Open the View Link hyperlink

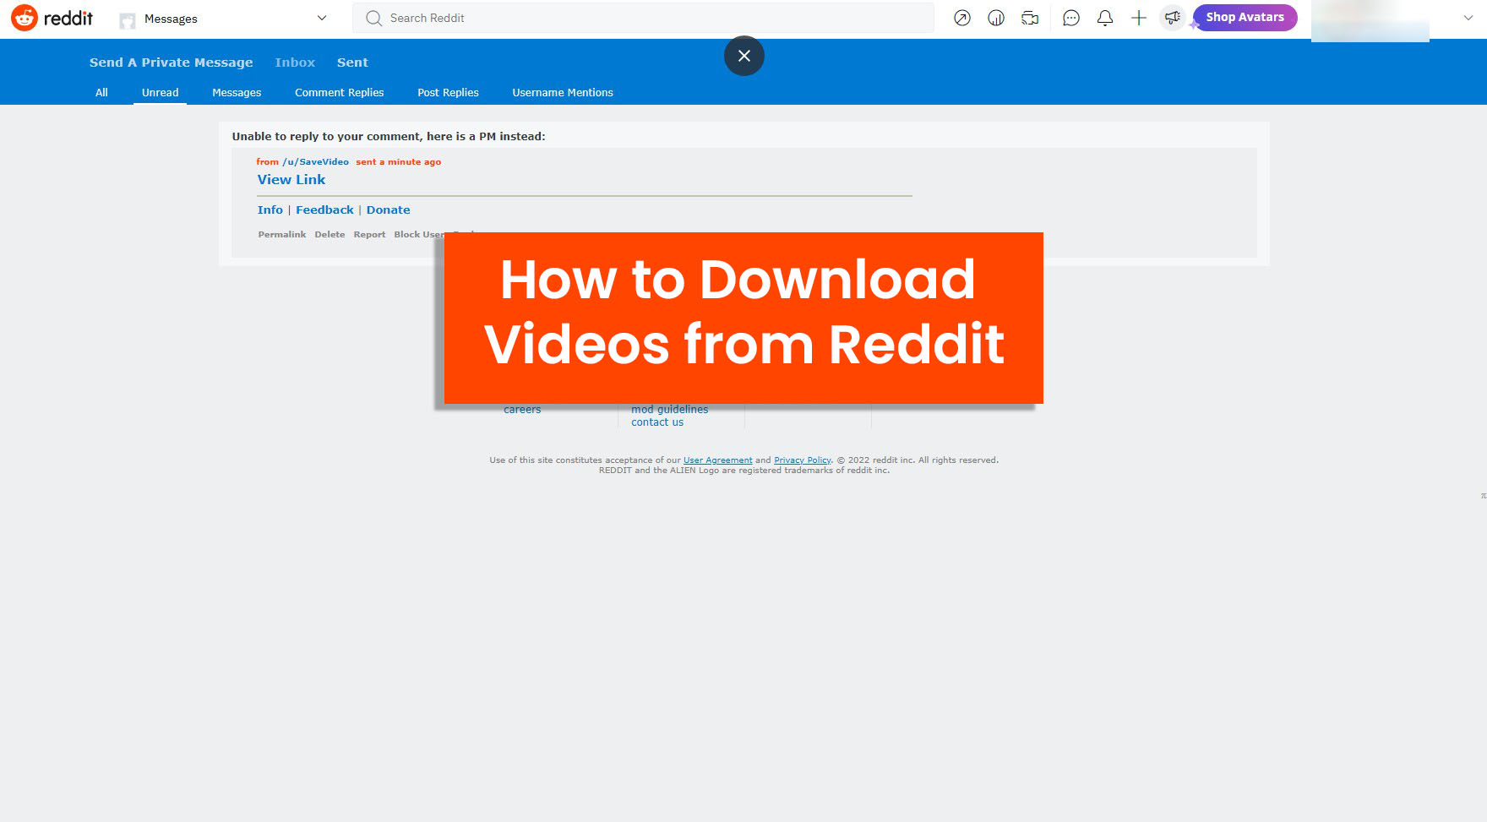click(291, 180)
